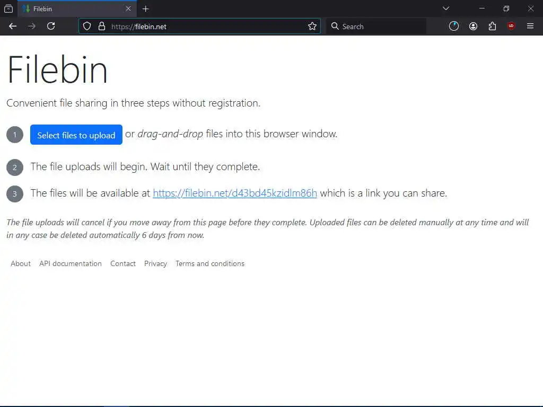
Task: Open the API documentation link
Action: 71,264
